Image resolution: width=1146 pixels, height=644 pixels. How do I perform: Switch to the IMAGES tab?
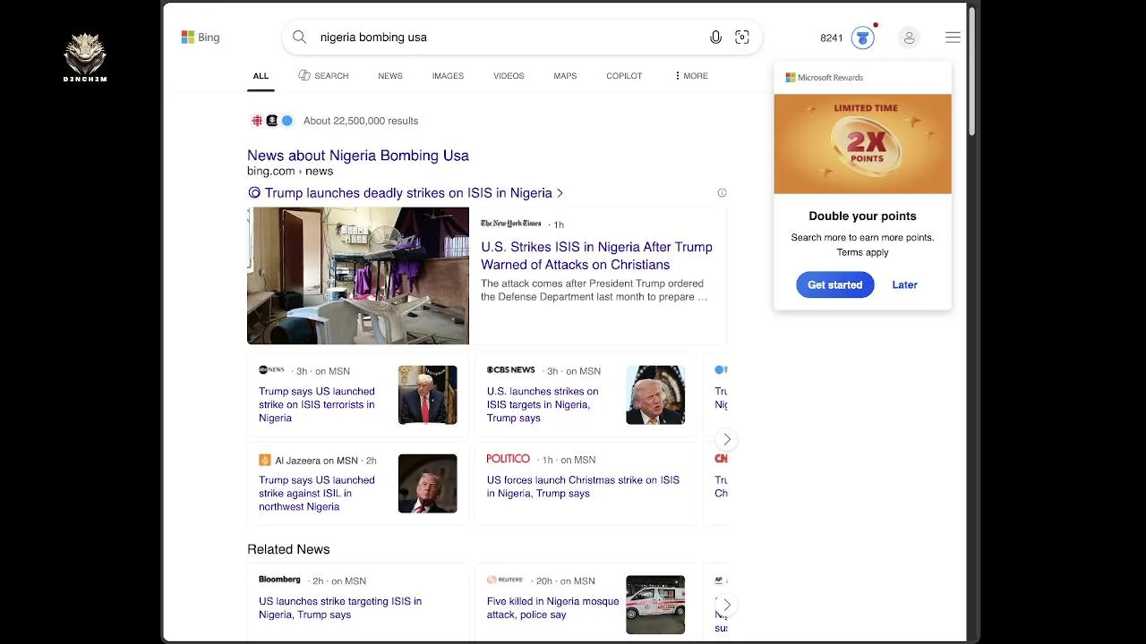point(448,76)
